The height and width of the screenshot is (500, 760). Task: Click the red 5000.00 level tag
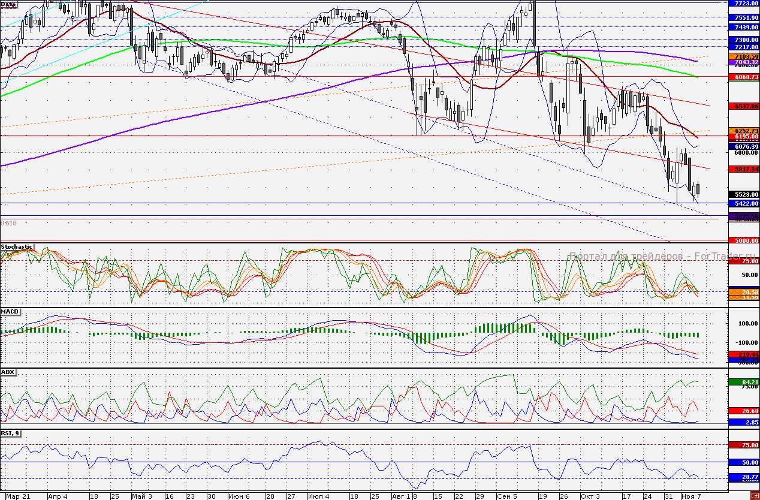[x=743, y=240]
